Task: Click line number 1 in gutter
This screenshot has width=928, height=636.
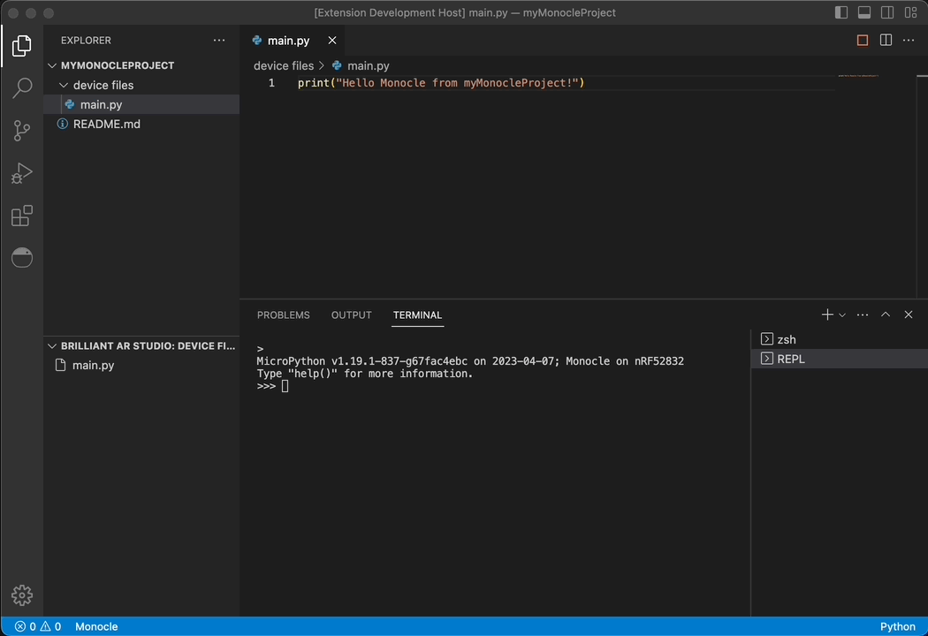Action: tap(271, 83)
